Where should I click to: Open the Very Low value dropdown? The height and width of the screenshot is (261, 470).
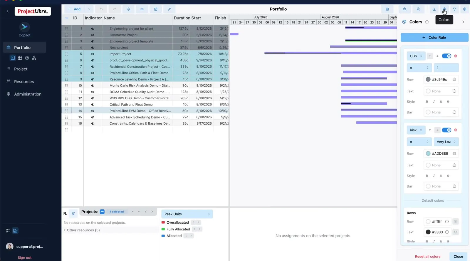(446, 142)
